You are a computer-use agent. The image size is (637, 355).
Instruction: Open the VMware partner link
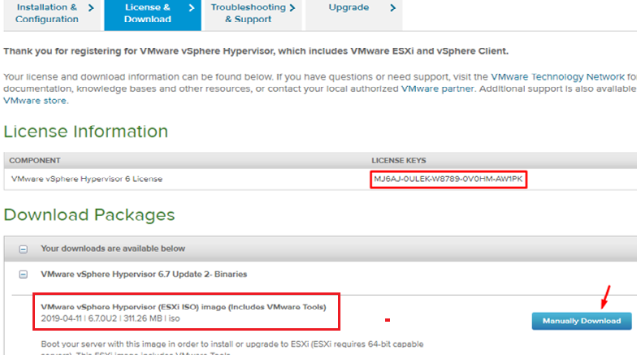[x=437, y=89]
